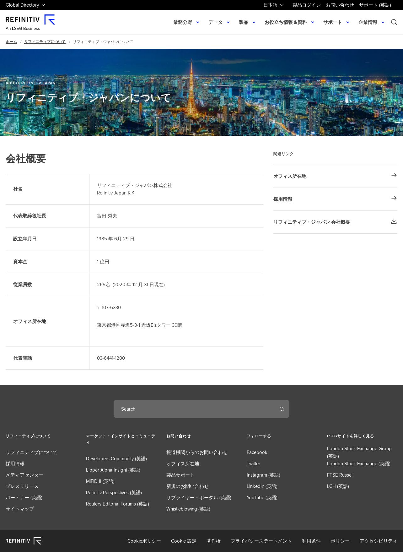Open Developers Community (英語) link
Viewport: 403px width, 552px height.
coord(116,459)
